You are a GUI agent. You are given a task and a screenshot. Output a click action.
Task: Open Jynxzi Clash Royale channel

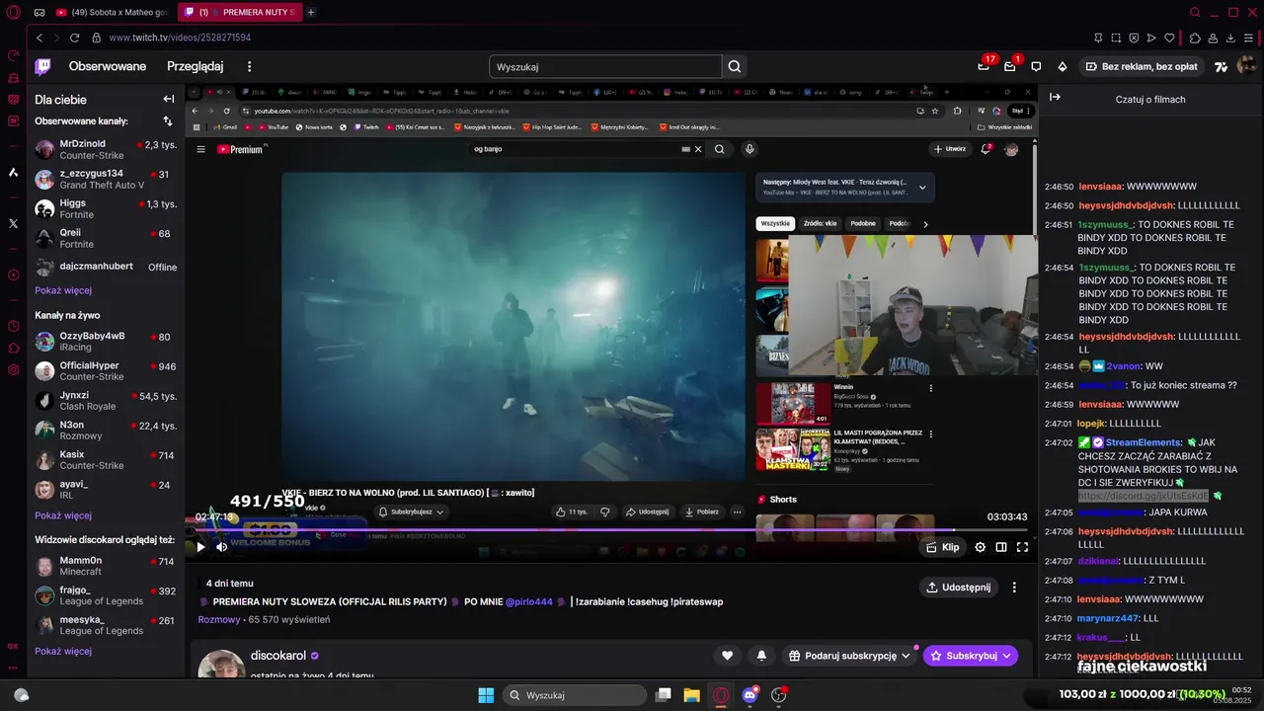click(106, 400)
